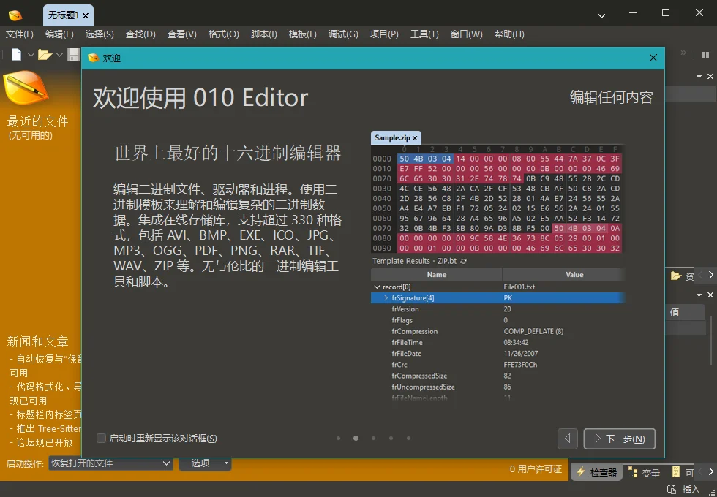Go back with the previous arrow button
Viewport: 717px width, 497px height.
[x=568, y=439]
